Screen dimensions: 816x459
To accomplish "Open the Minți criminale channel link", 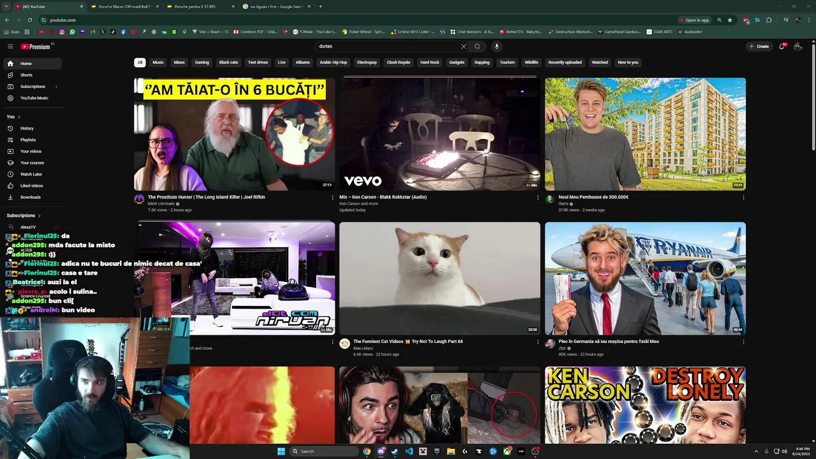I will tap(161, 204).
